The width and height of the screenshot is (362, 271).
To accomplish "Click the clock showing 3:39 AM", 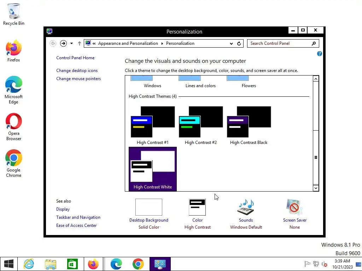I will pos(342,264).
